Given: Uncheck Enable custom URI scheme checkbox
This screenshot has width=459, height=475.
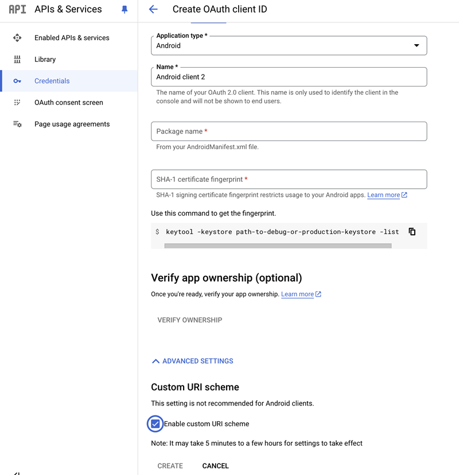Looking at the screenshot, I should [155, 424].
